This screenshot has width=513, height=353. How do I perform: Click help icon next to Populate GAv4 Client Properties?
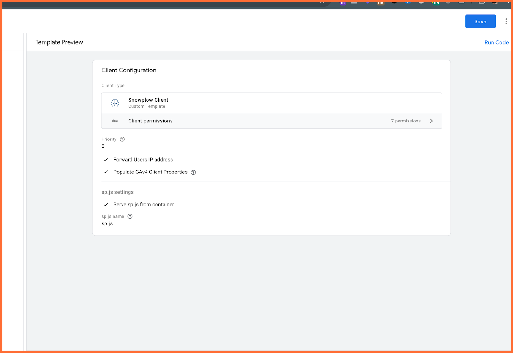coord(193,172)
